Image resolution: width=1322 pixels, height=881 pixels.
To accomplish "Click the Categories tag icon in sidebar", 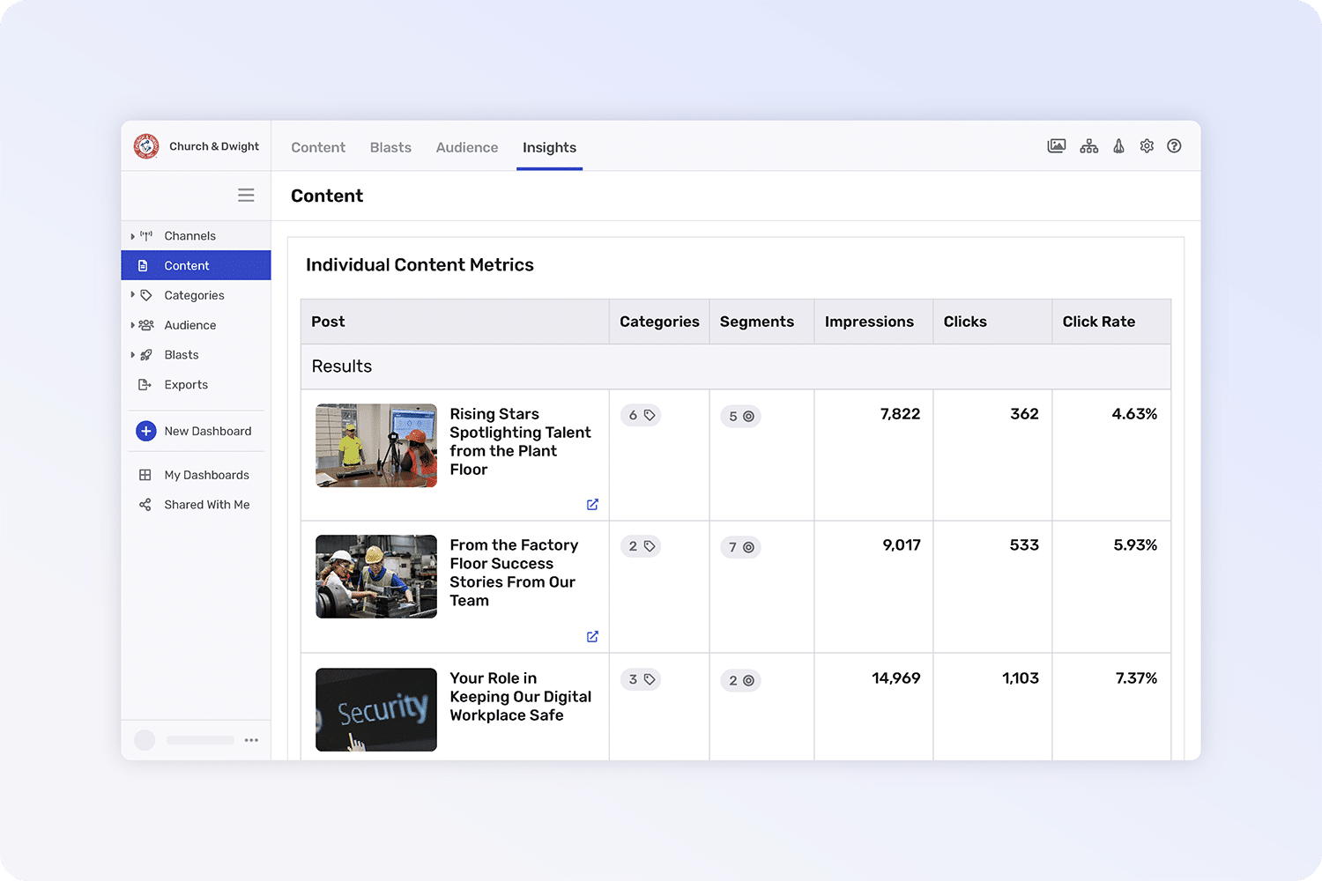I will click(146, 295).
